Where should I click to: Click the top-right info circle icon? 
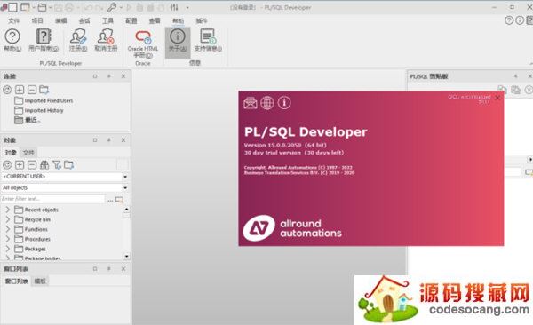[x=520, y=20]
